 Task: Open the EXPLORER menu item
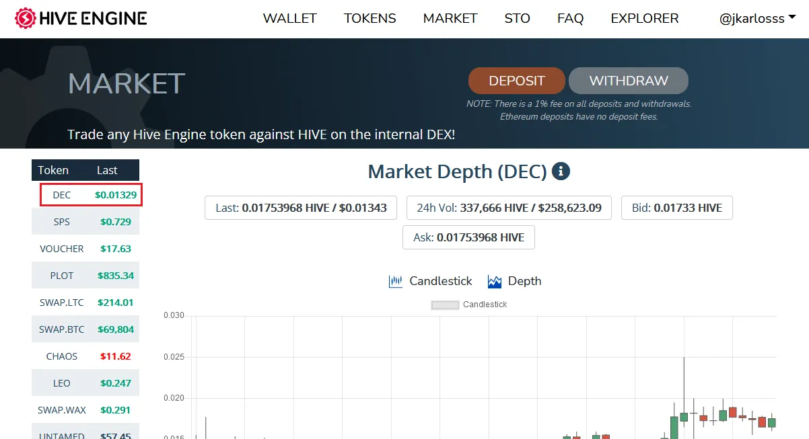point(645,18)
